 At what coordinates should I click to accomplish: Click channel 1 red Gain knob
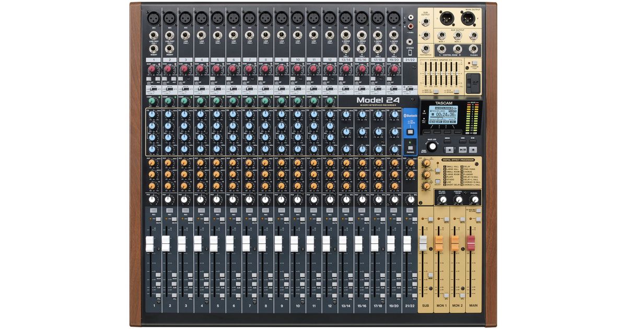tap(152, 69)
